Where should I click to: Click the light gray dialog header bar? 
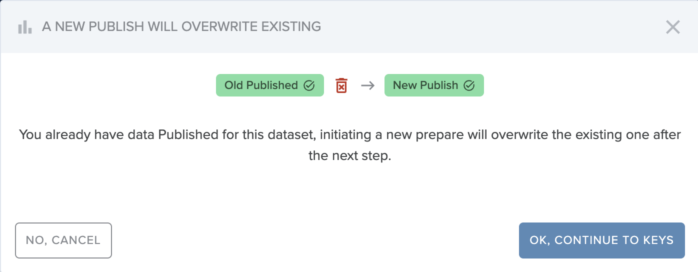click(x=349, y=27)
